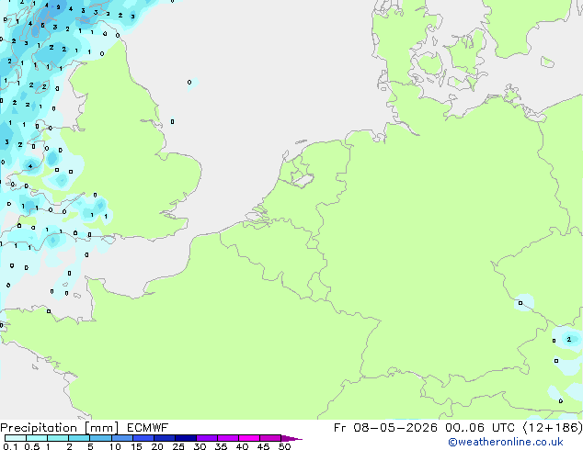Click the 35–40 mm legend swatch

[x=228, y=438]
